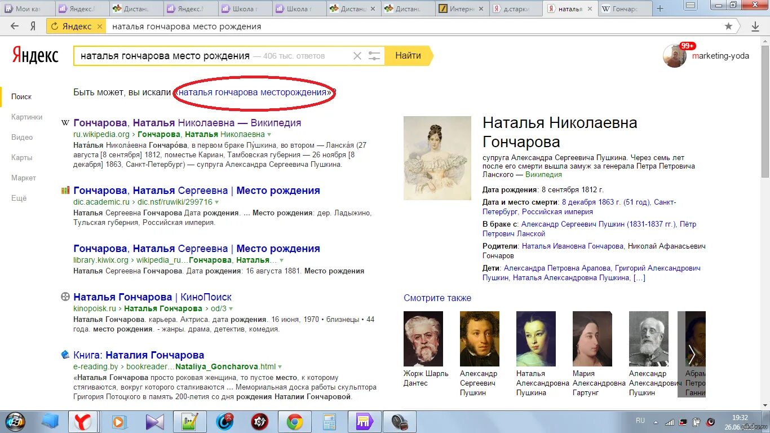The width and height of the screenshot is (770, 433).
Task: Open Calculator from the taskbar
Action: pos(329,421)
